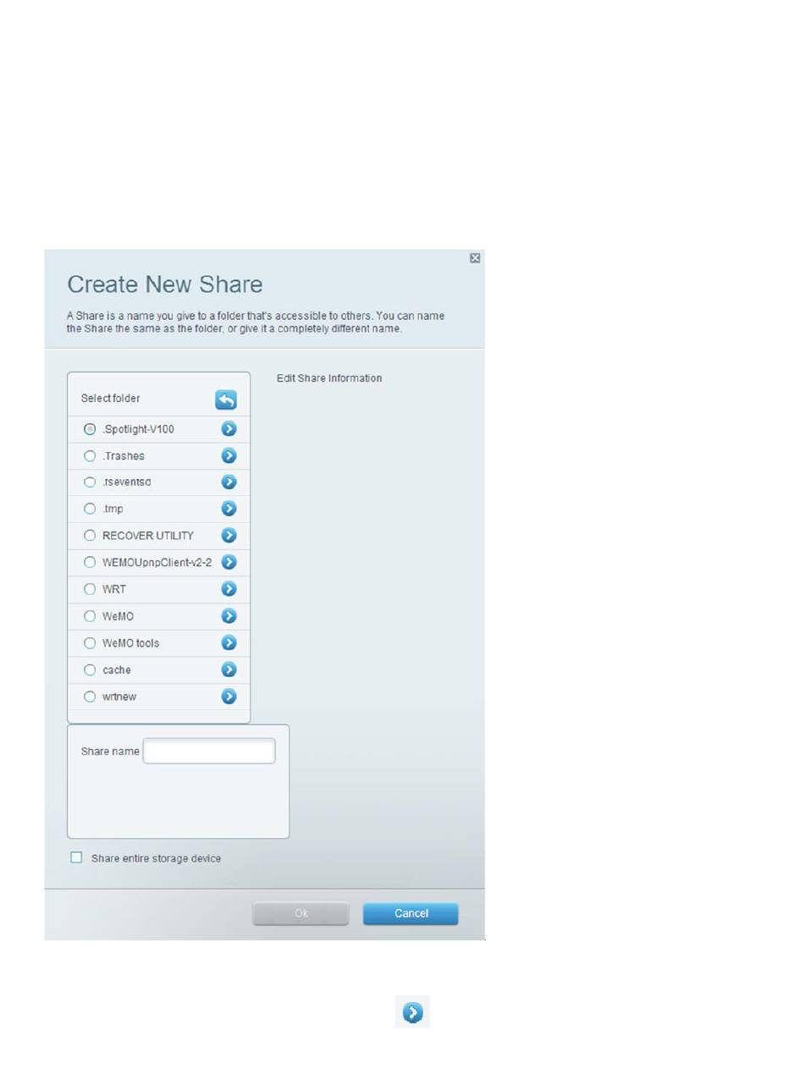Open the .fseventsd folder arrow
Image resolution: width=804 pixels, height=1080 pixels.
[x=229, y=482]
